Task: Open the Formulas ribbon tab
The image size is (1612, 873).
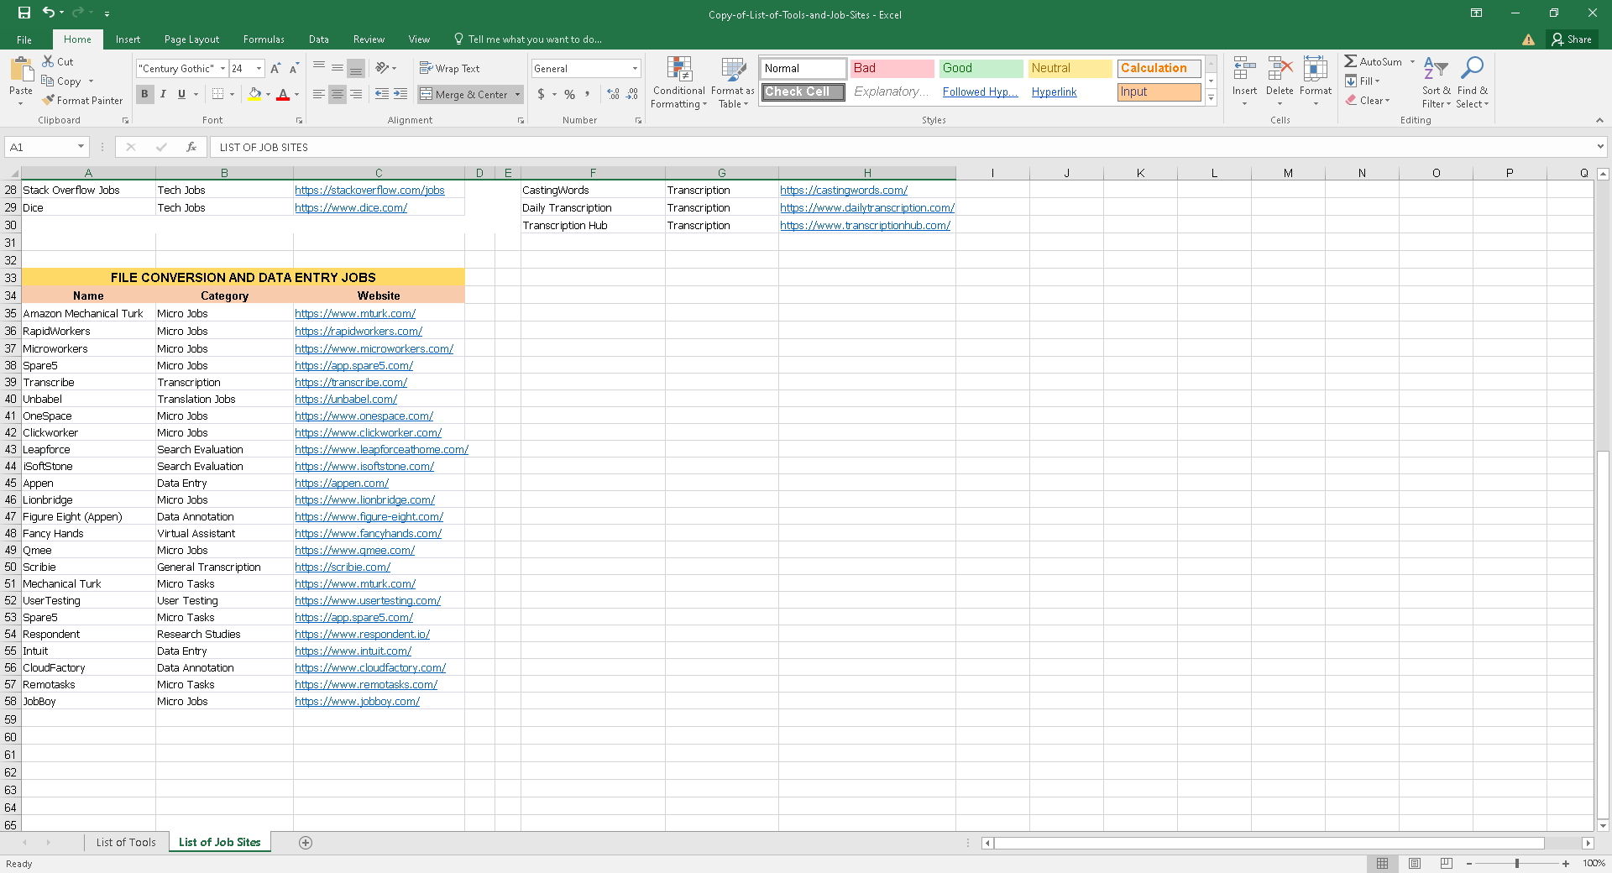Action: [264, 39]
